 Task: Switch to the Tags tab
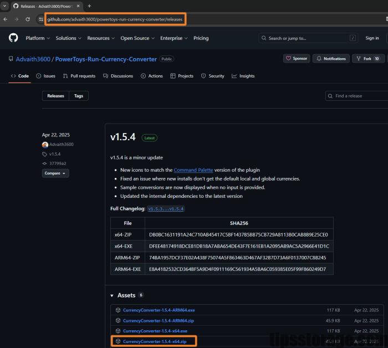(79, 96)
